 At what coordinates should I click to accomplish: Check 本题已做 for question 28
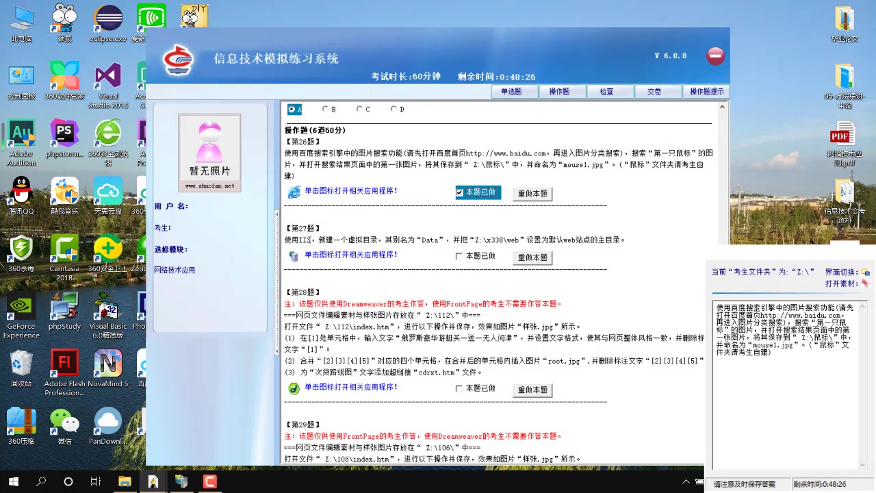459,388
